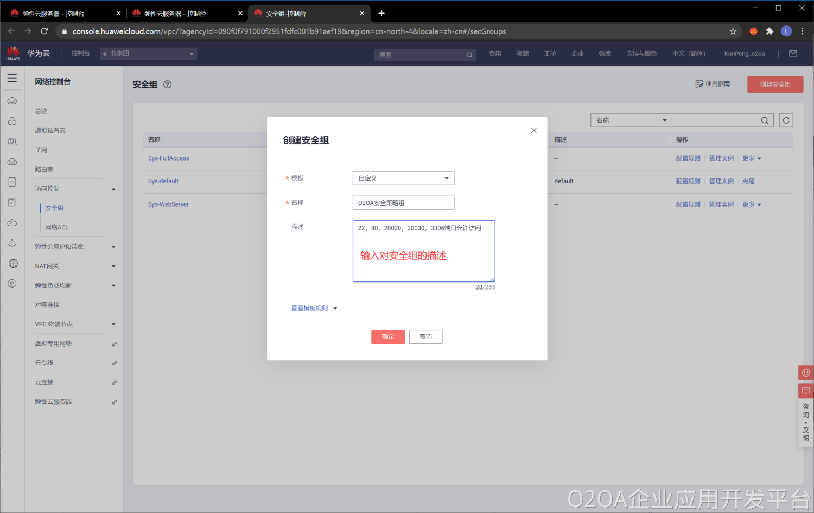Open the 使用指南 link

coord(713,84)
